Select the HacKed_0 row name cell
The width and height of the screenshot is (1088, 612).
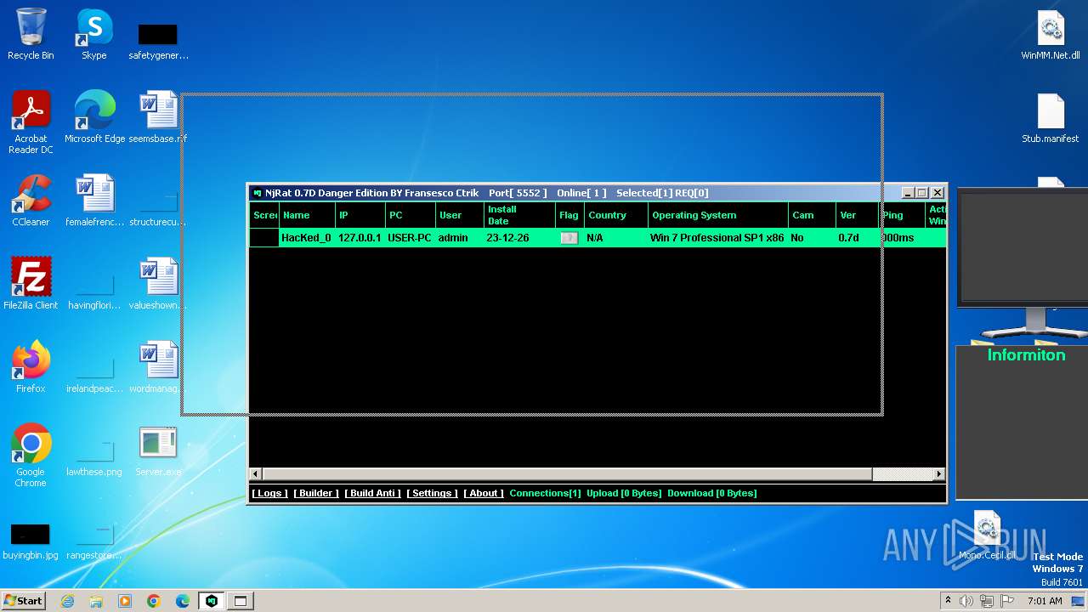306,238
